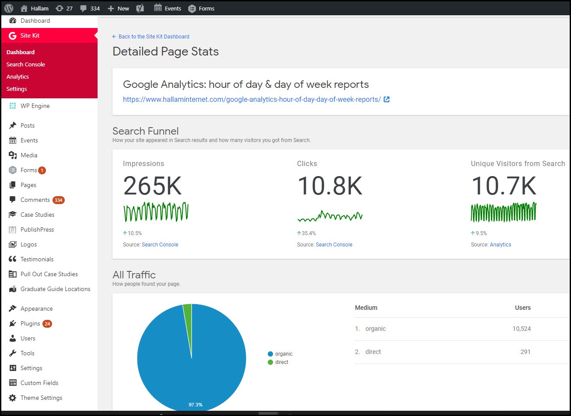Click the Impressions sparkline chart

coord(156,211)
